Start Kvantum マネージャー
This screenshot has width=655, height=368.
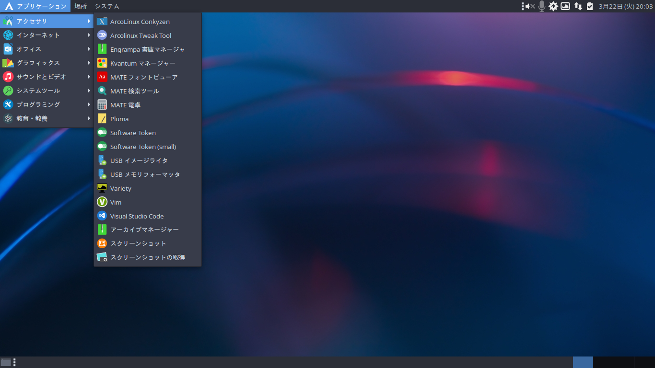point(148,63)
